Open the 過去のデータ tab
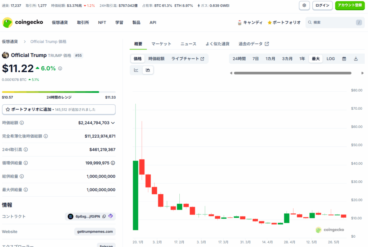This screenshot has width=368, height=247. pos(254,44)
